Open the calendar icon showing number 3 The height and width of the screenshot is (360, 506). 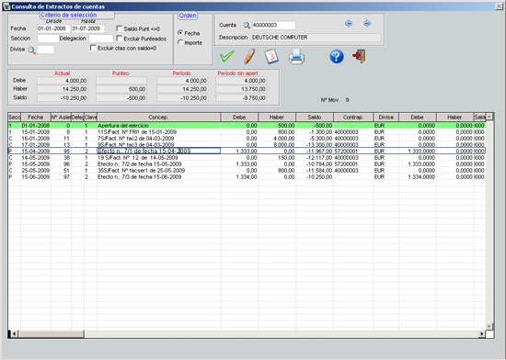coord(271,56)
